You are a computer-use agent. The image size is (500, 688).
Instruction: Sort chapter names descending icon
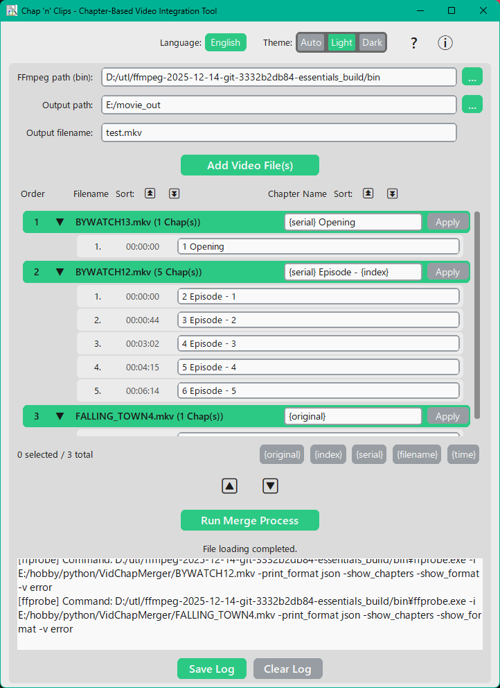(x=392, y=193)
